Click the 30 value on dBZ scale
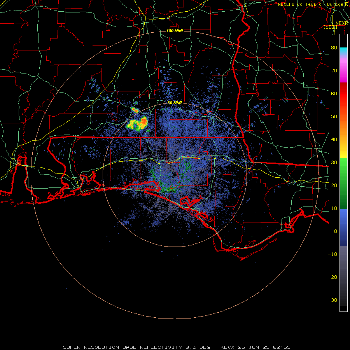The height and width of the screenshot is (350, 350). (334, 163)
